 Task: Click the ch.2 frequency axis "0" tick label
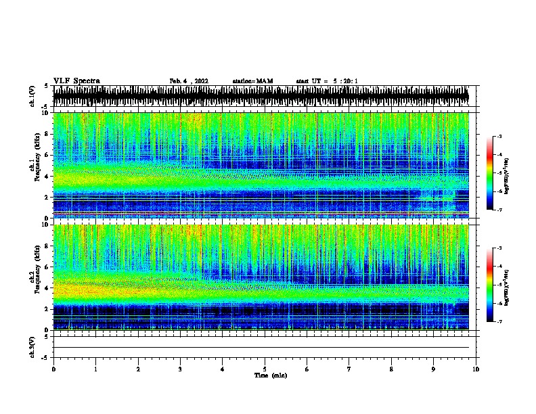[x=47, y=330]
